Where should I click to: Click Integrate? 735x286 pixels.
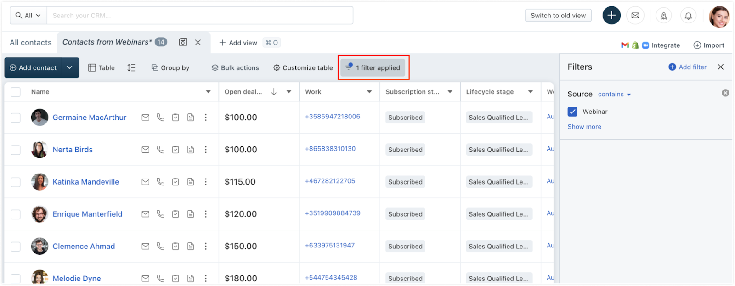[666, 45]
